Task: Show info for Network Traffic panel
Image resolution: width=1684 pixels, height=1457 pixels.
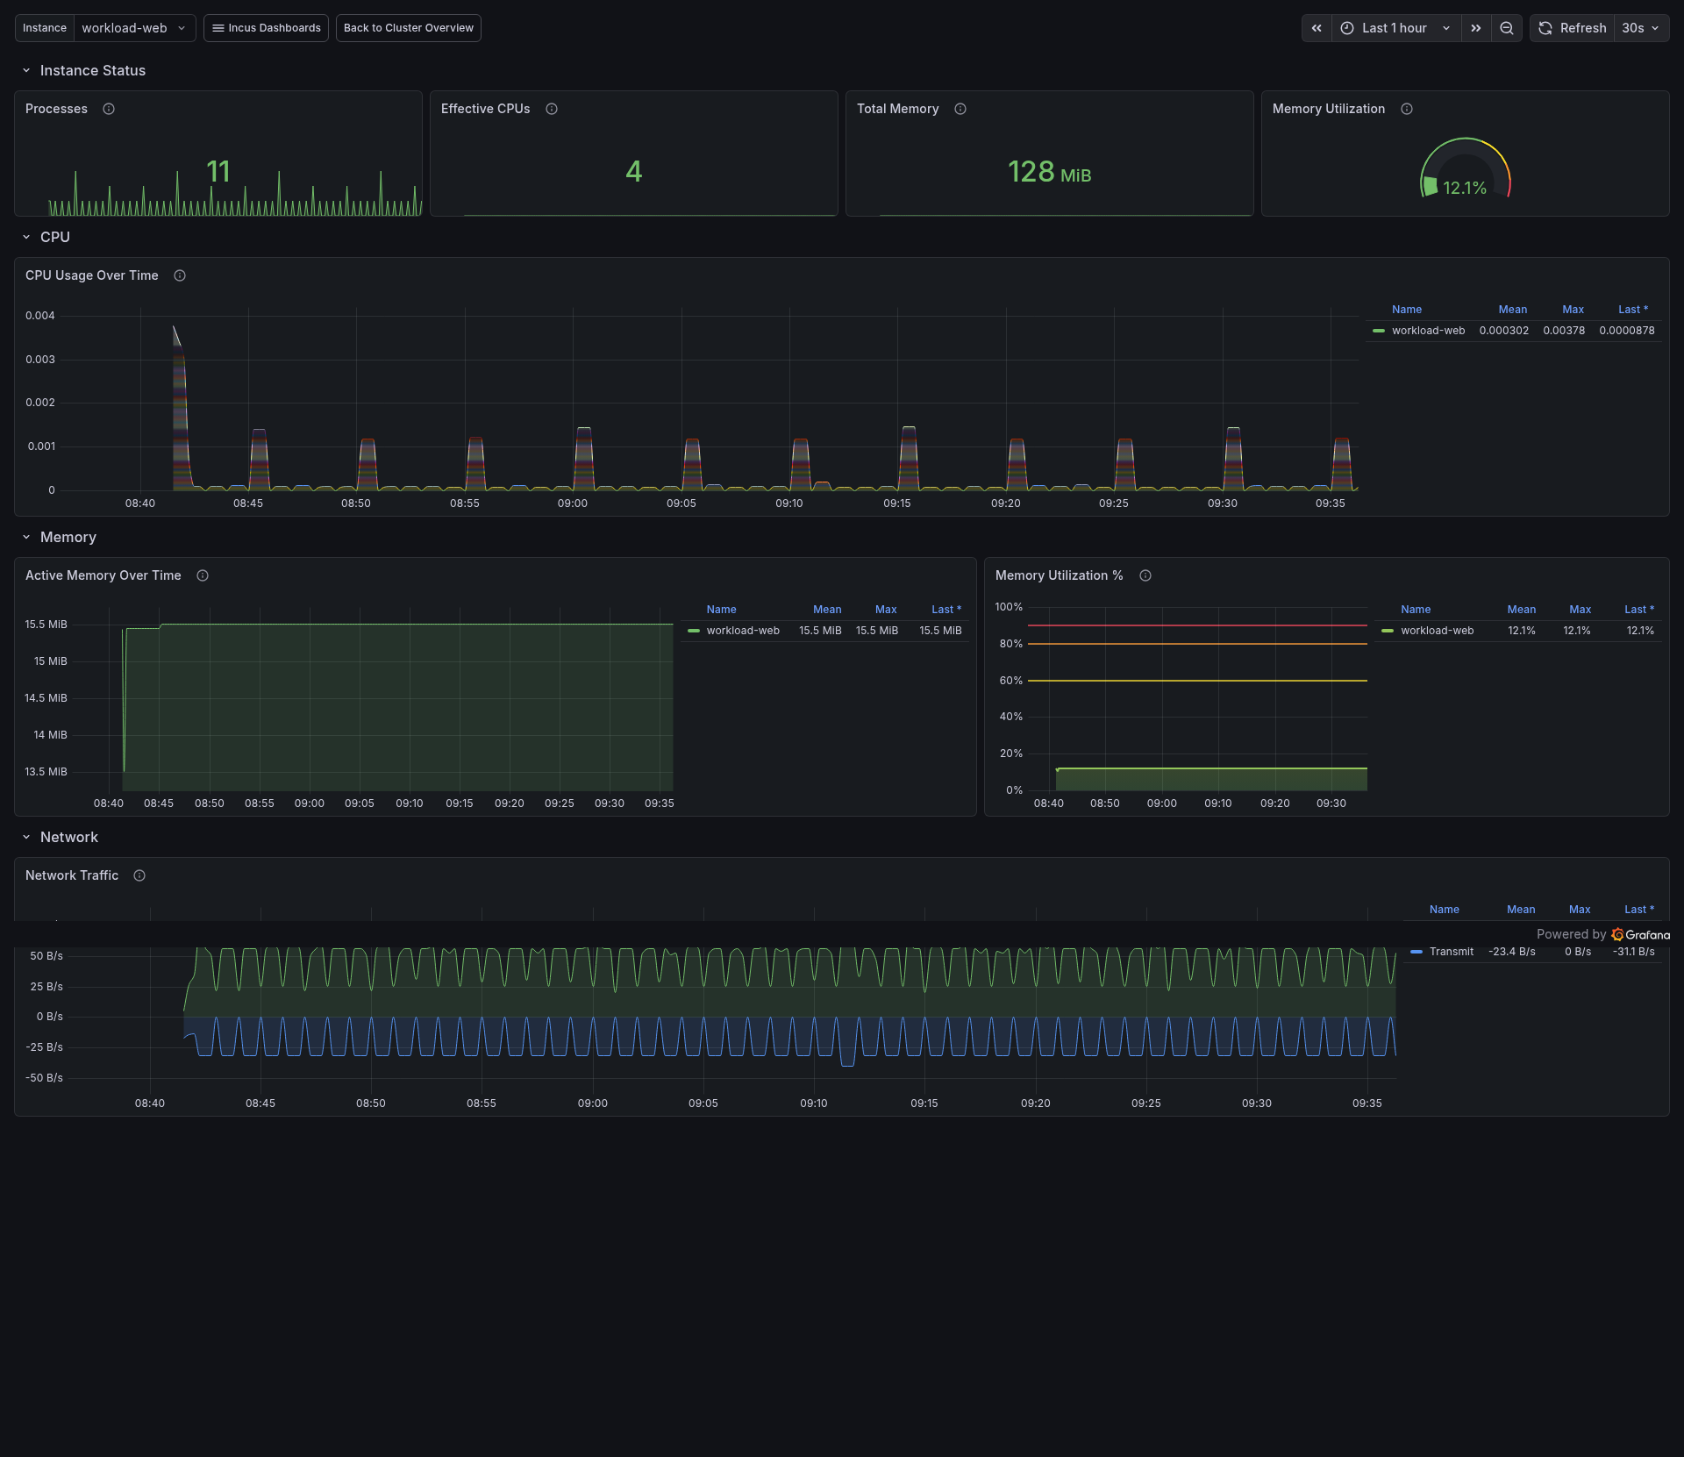Action: pyautogui.click(x=139, y=875)
